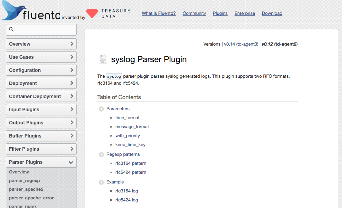Expand the Overview sidebar section

pos(41,44)
